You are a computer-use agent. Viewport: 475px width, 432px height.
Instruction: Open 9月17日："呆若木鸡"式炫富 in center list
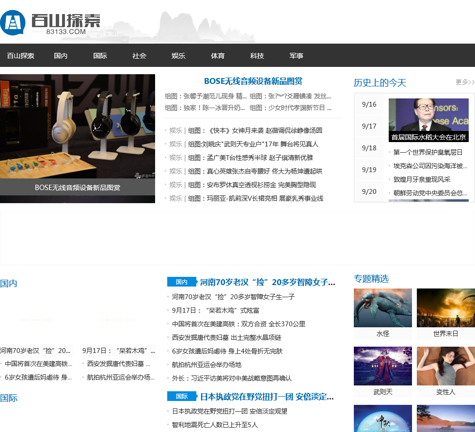215,310
